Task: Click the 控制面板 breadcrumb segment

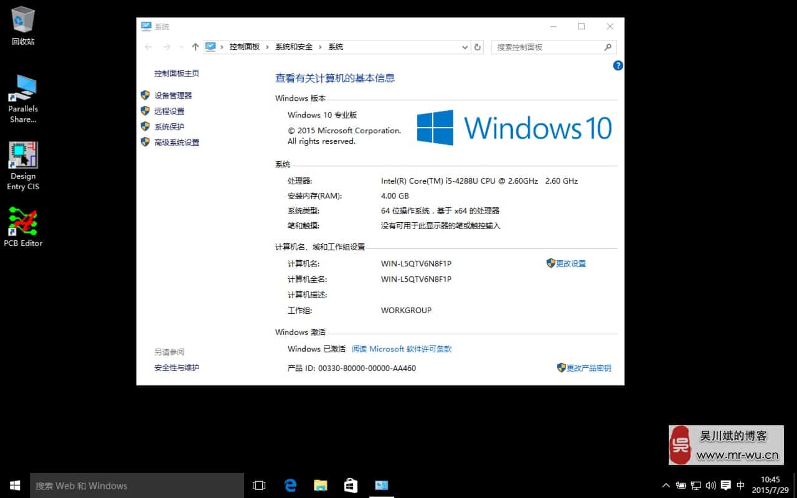Action: click(244, 47)
